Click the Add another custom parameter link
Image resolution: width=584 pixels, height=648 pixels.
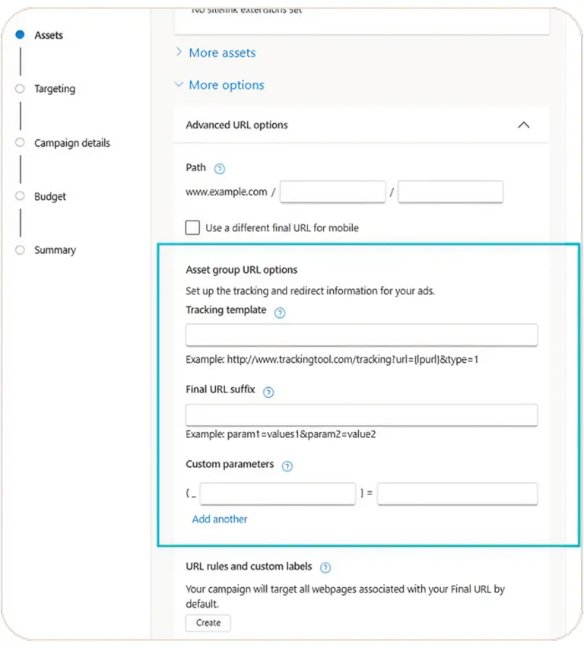point(220,519)
